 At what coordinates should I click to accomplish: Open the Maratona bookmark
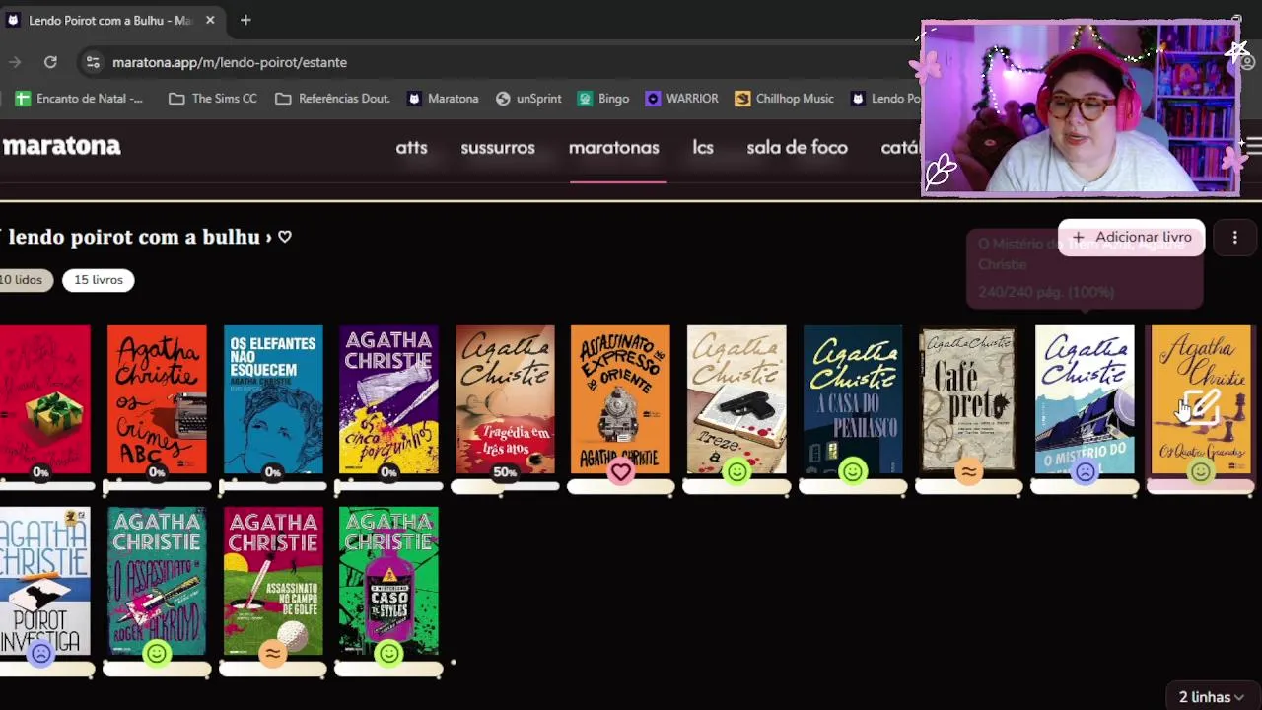(443, 99)
